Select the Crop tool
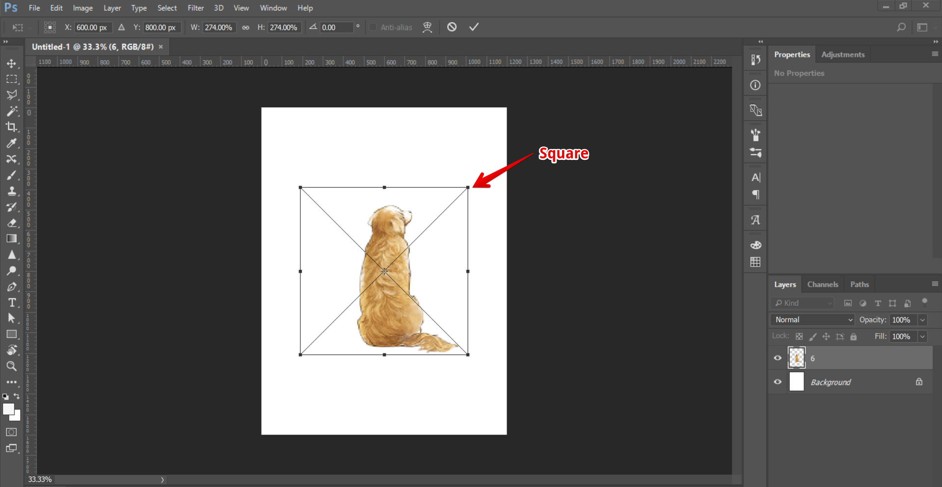 pyautogui.click(x=11, y=127)
